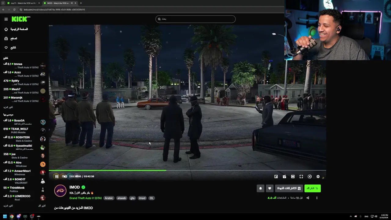391x220 pixels.
Task: Click the gift subscriptions button
Action: click(289, 188)
